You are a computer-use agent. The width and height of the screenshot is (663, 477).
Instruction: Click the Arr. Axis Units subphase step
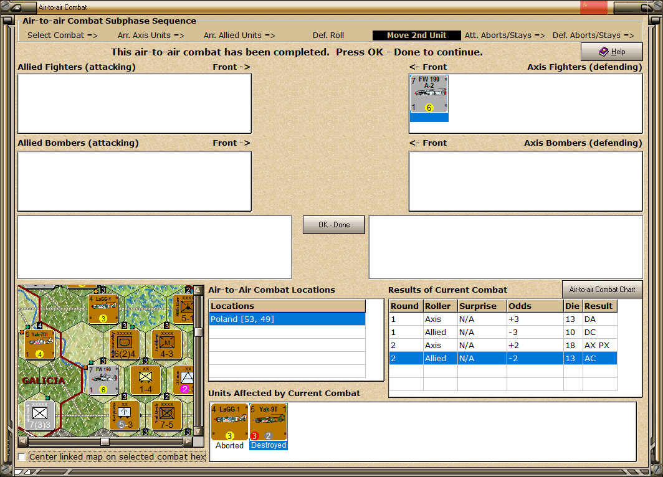pyautogui.click(x=151, y=35)
